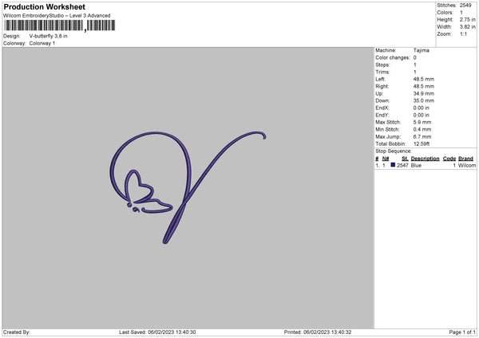Click the 'Description' column header
479x338 pixels.
pos(425,159)
